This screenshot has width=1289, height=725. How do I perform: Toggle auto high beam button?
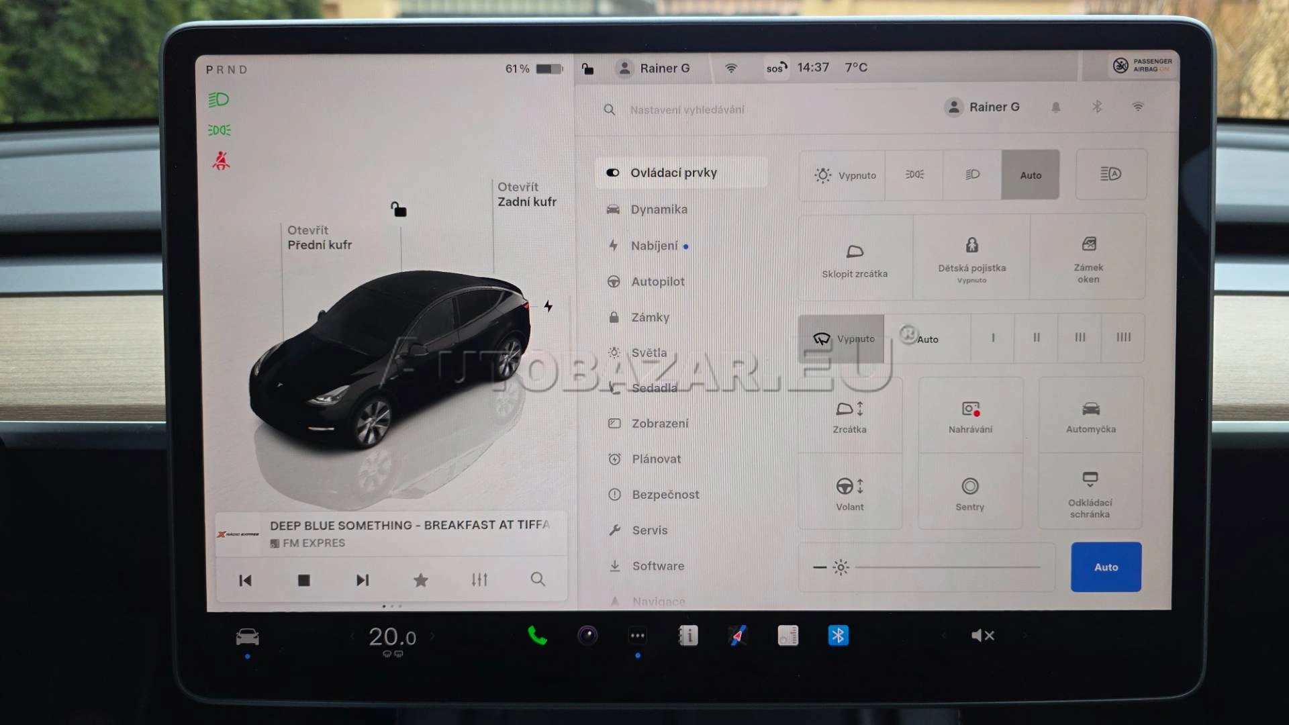pyautogui.click(x=1111, y=174)
